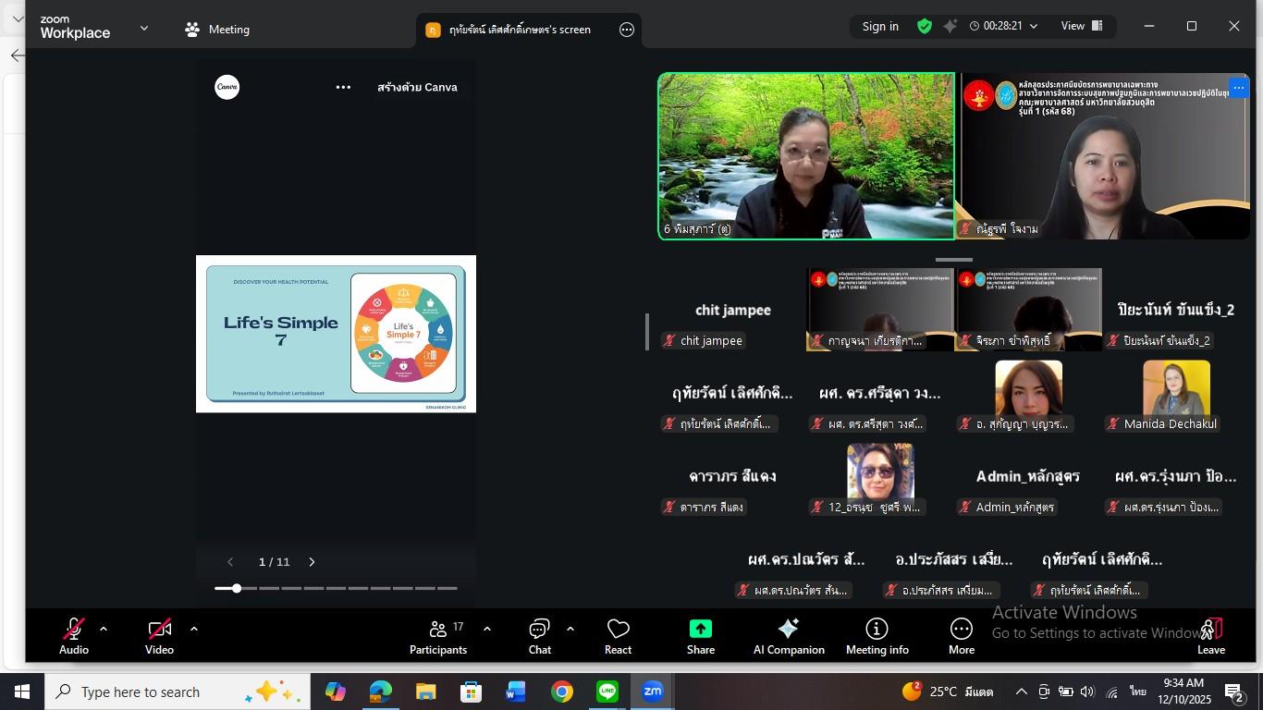Image resolution: width=1263 pixels, height=710 pixels.
Task: Open Meeting info
Action: coord(877,636)
